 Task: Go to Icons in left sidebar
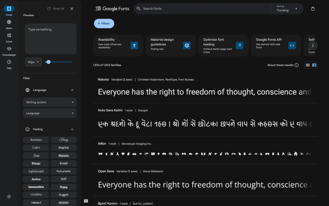click(9, 38)
